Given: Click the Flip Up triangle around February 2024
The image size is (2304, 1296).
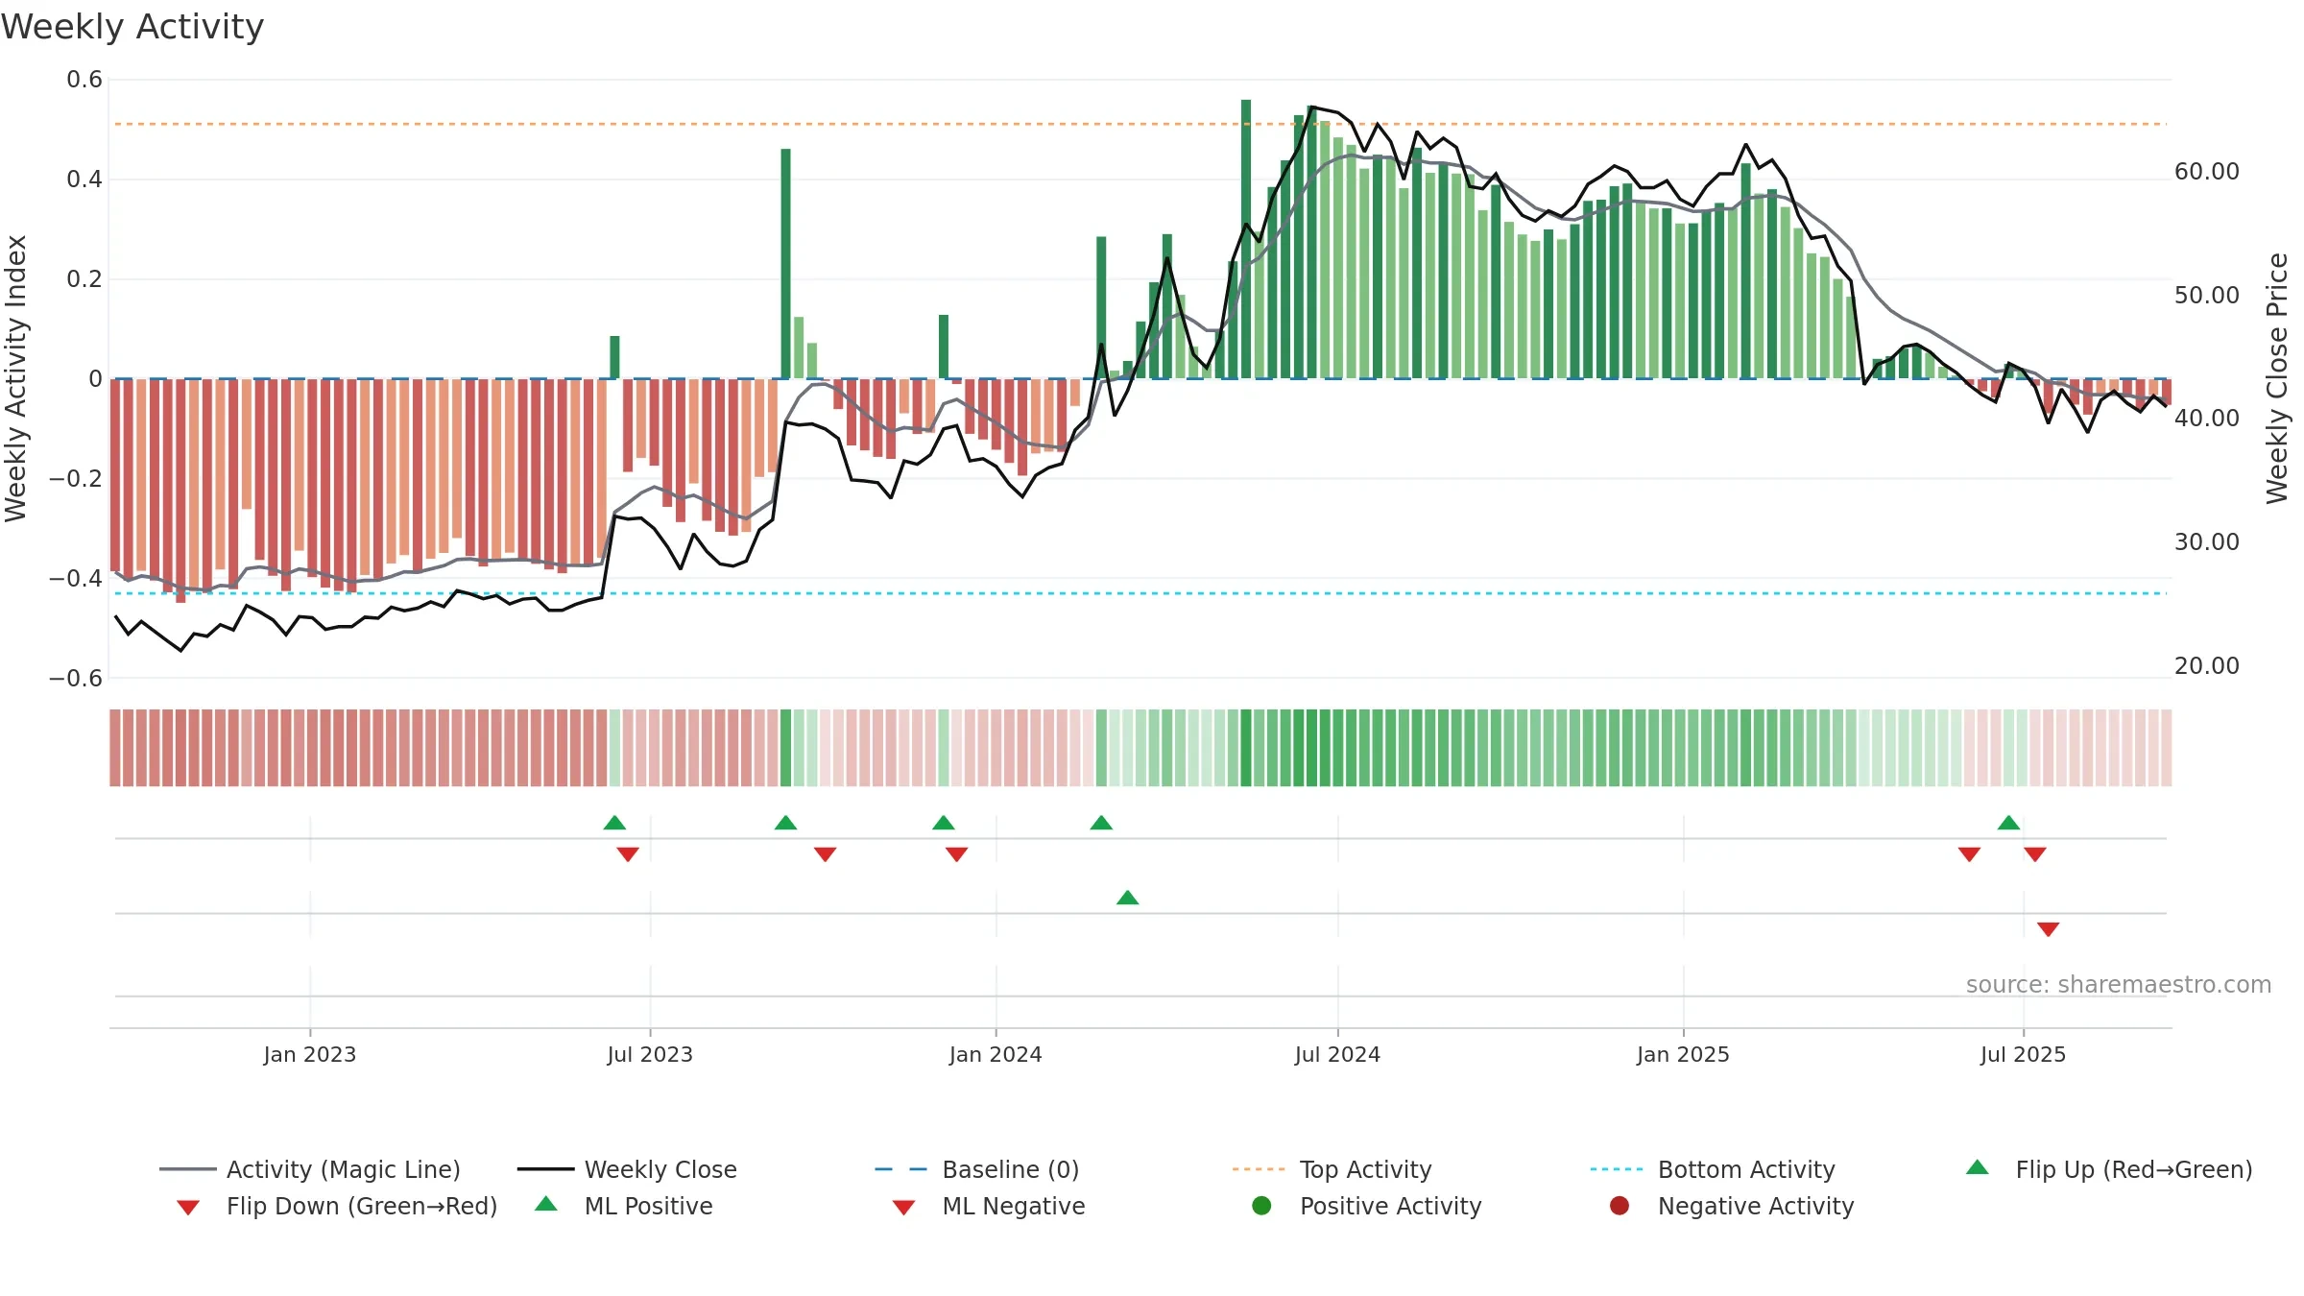Looking at the screenshot, I should coord(1101,823).
